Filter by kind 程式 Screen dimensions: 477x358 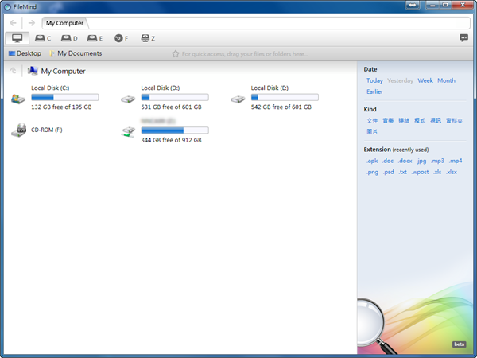pyautogui.click(x=420, y=121)
